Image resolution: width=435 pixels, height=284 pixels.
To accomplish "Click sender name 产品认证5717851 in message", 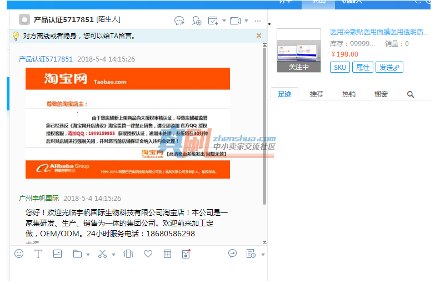I will coord(46,59).
